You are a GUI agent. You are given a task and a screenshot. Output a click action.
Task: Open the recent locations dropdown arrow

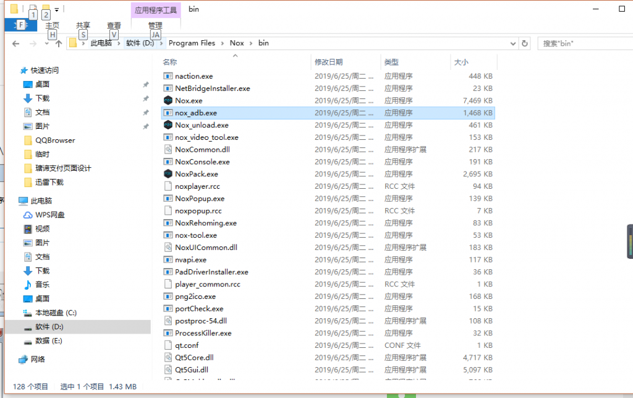point(47,44)
